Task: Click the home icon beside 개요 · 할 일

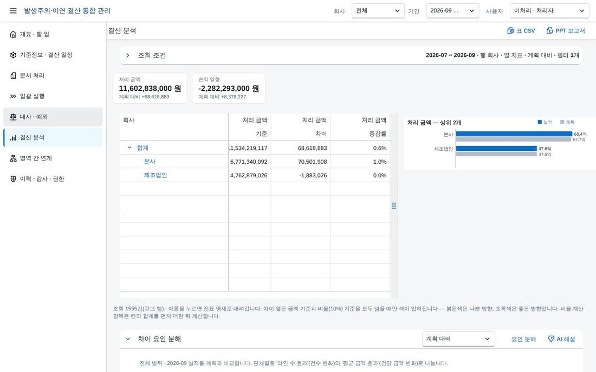Action: (14, 34)
